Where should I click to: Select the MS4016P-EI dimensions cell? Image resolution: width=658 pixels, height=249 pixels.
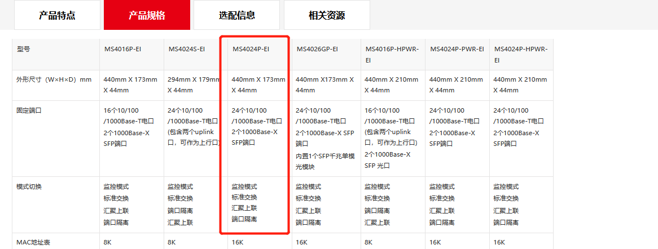(x=130, y=85)
